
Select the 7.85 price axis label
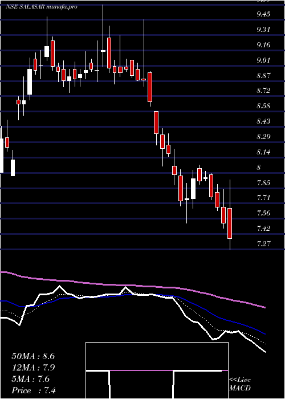point(263,183)
